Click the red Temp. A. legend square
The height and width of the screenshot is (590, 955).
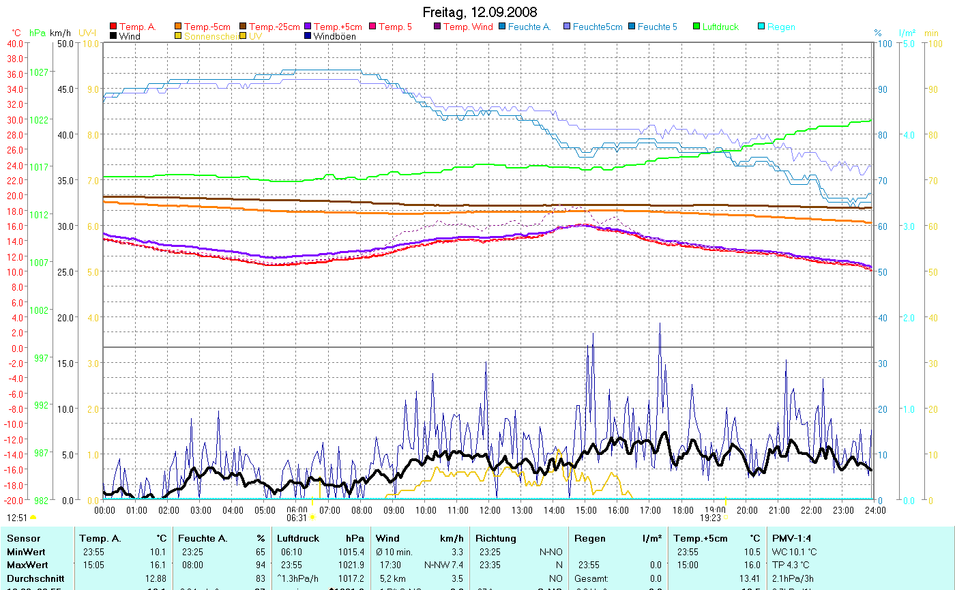pos(113,27)
